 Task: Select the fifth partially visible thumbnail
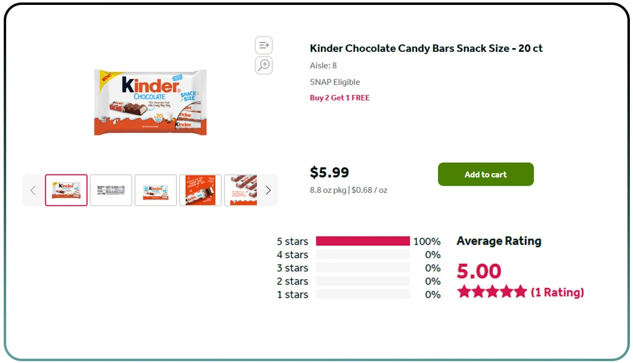coord(241,190)
